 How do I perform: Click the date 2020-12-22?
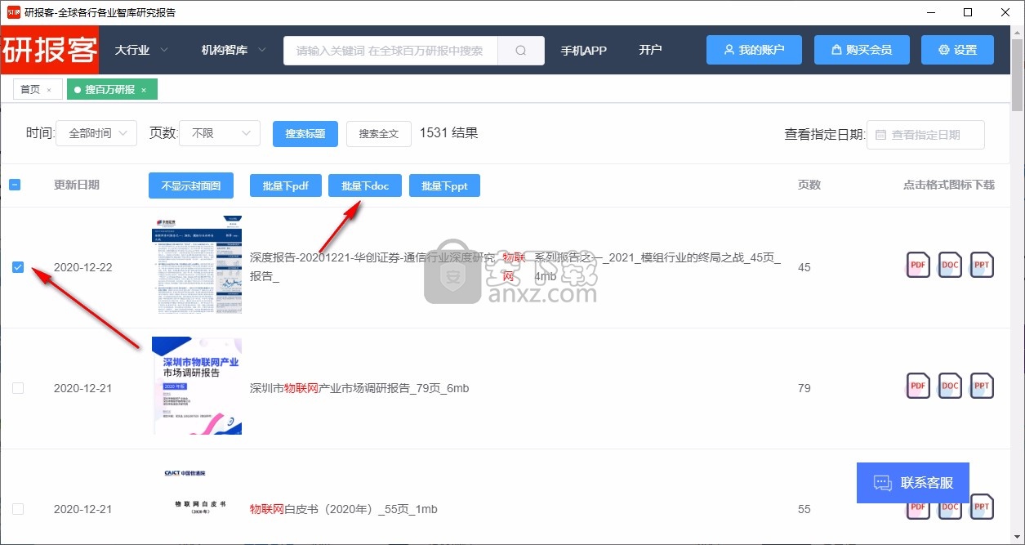click(x=82, y=267)
